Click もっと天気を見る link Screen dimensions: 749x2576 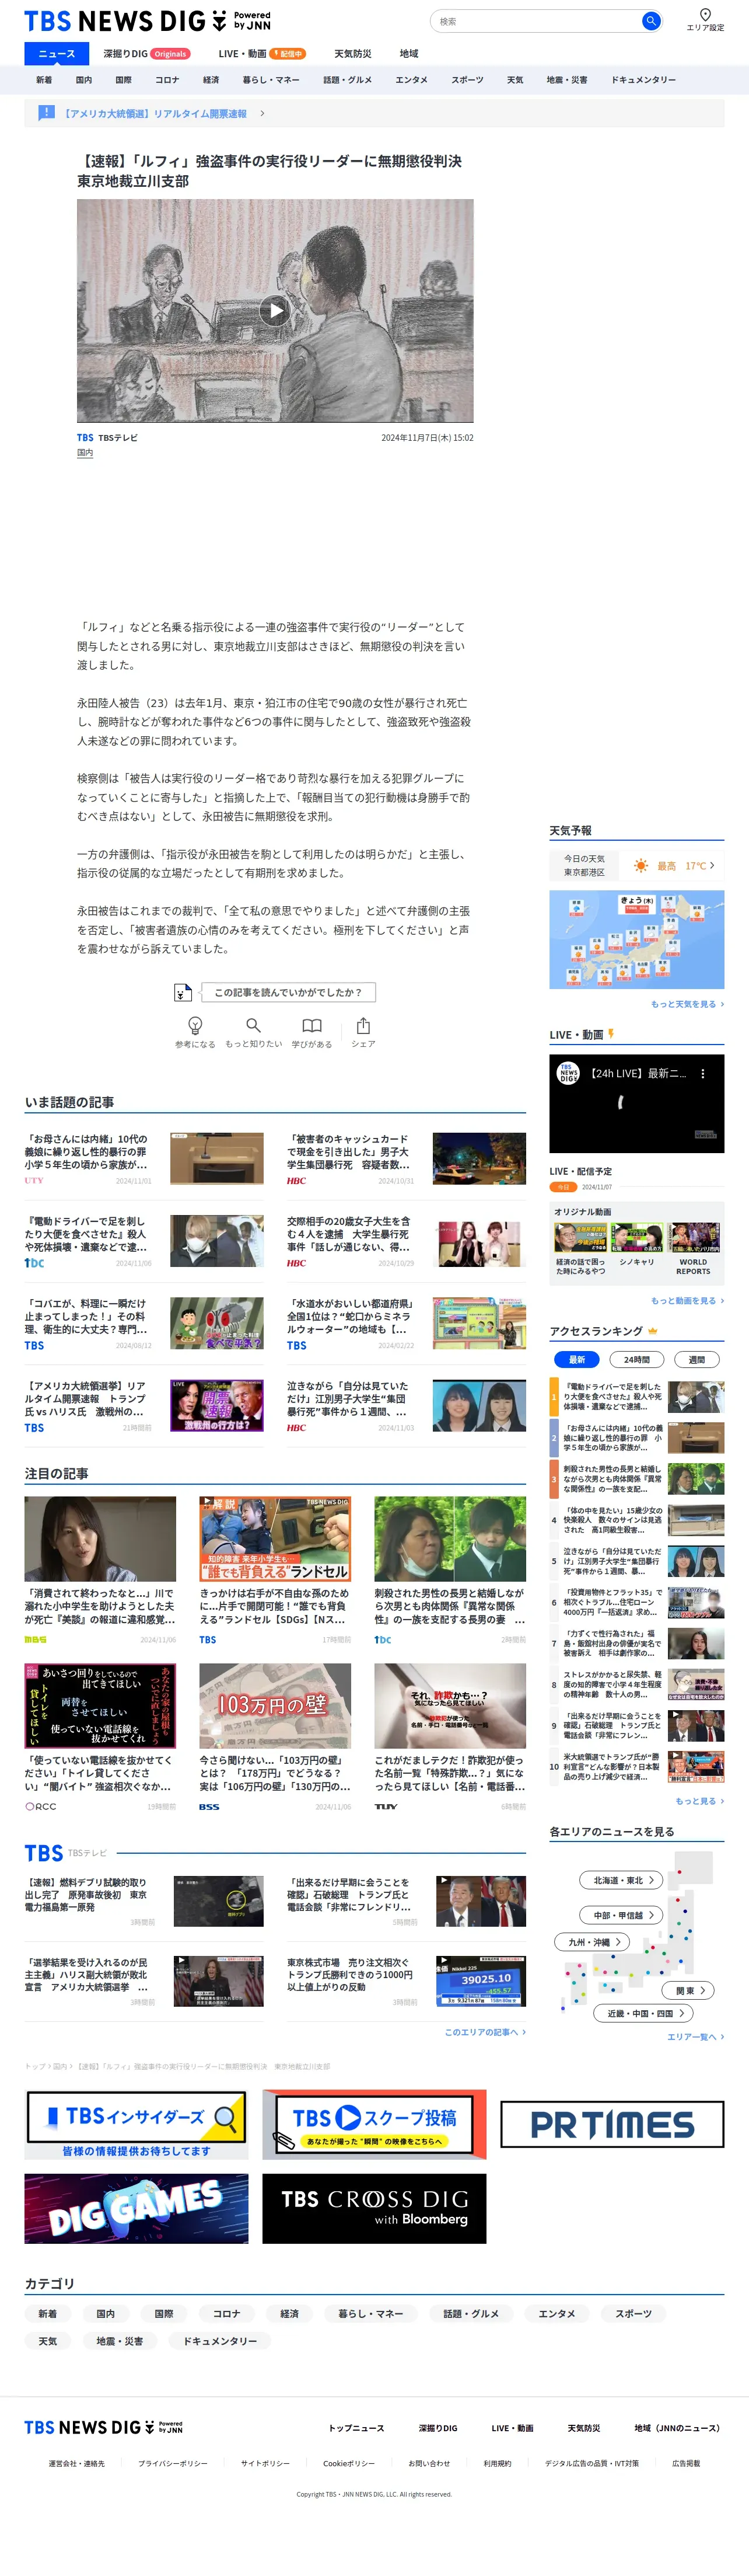coord(687,1004)
